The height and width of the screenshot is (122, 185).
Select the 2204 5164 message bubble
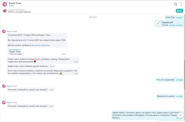[x=170, y=17]
